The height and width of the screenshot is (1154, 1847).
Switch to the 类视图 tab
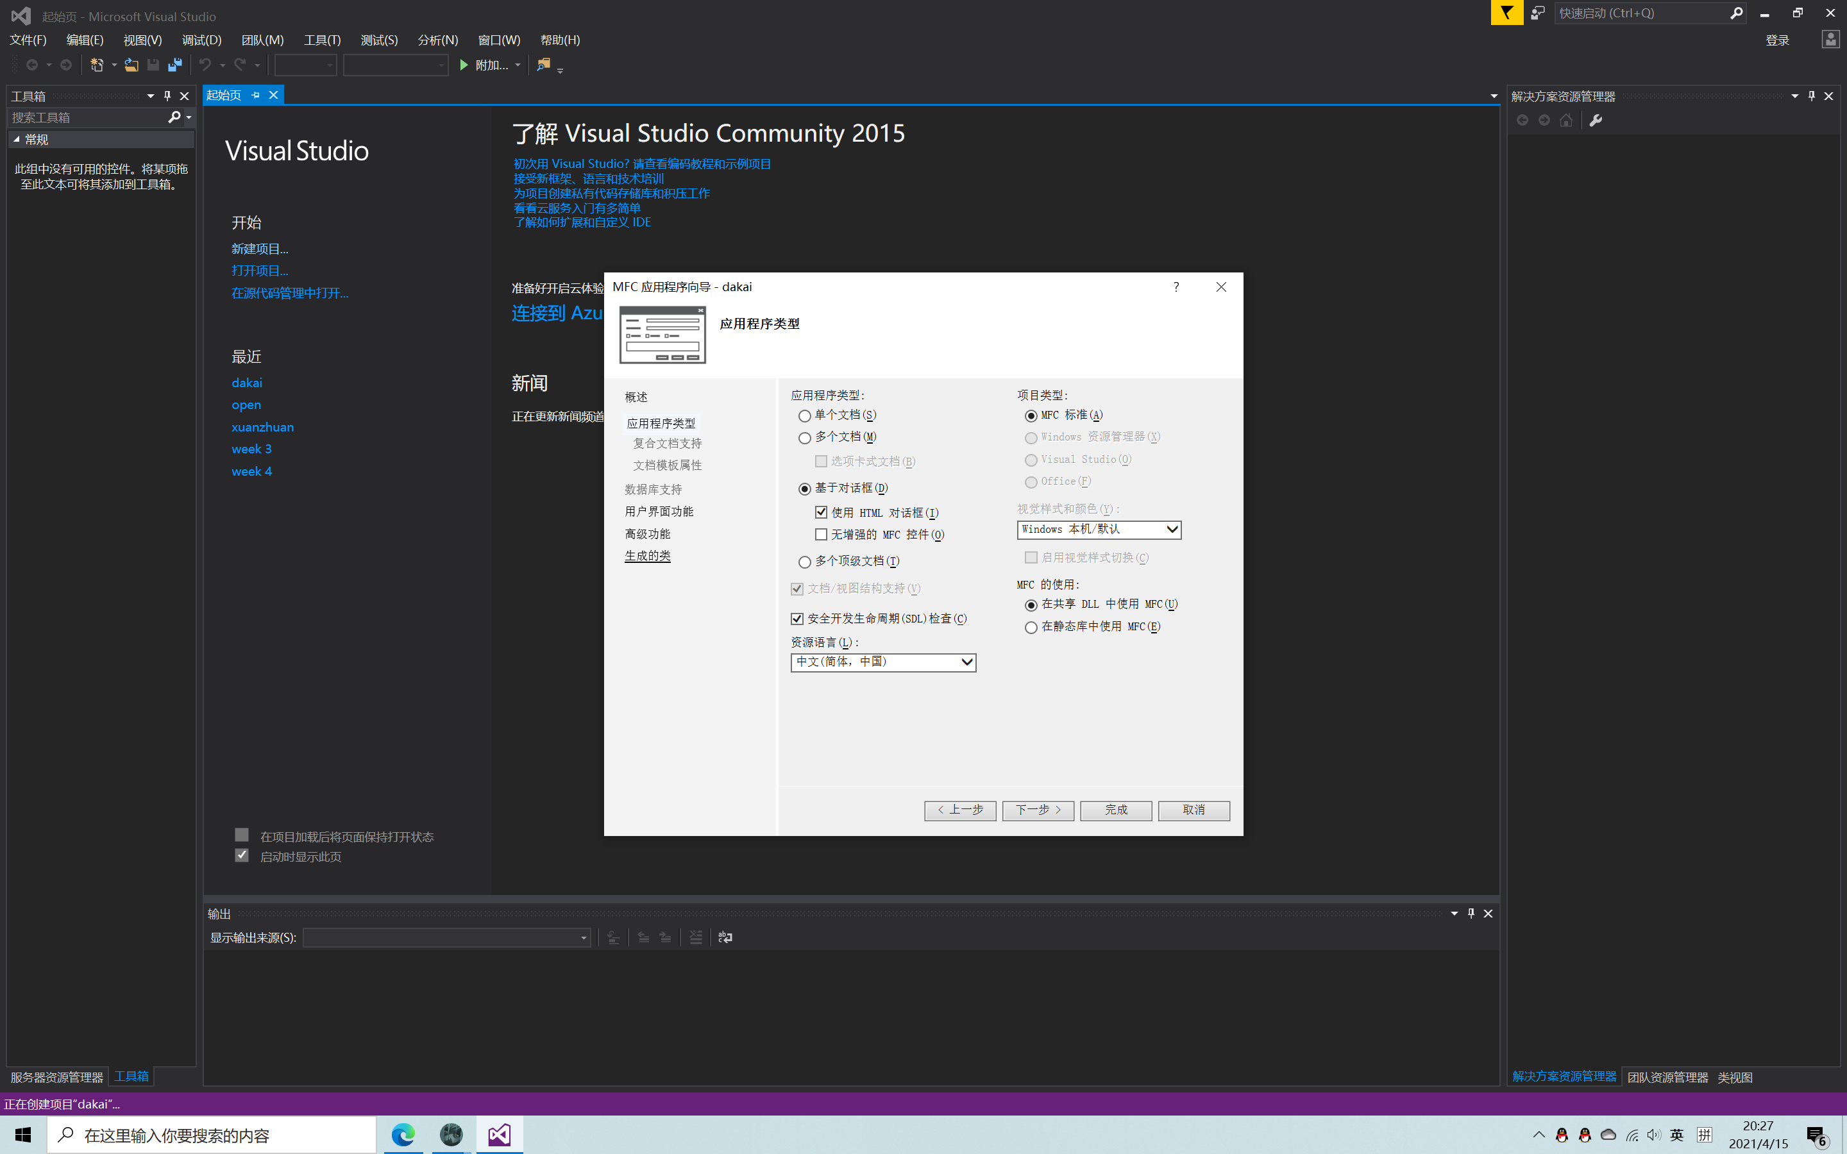pyautogui.click(x=1734, y=1077)
